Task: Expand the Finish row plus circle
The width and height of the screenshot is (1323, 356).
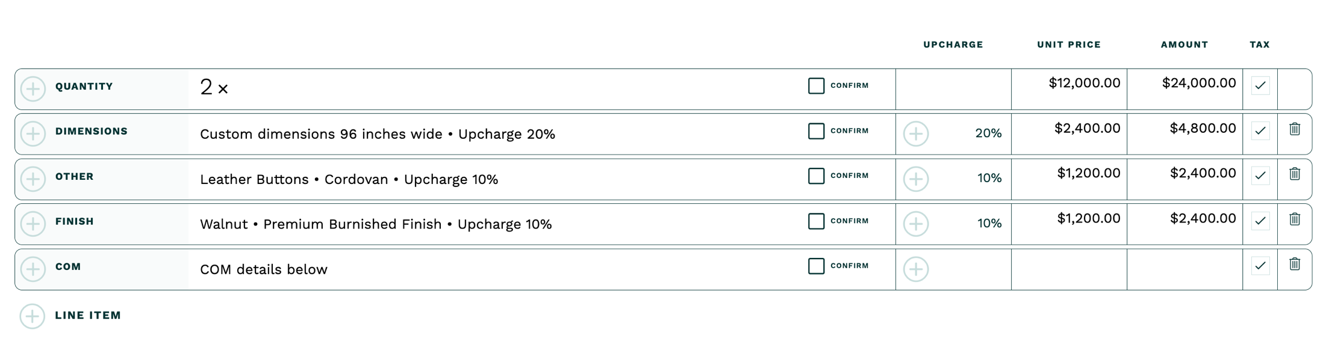Action: pos(33,224)
